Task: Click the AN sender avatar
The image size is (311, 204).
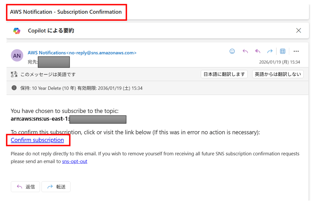Action: (17, 56)
